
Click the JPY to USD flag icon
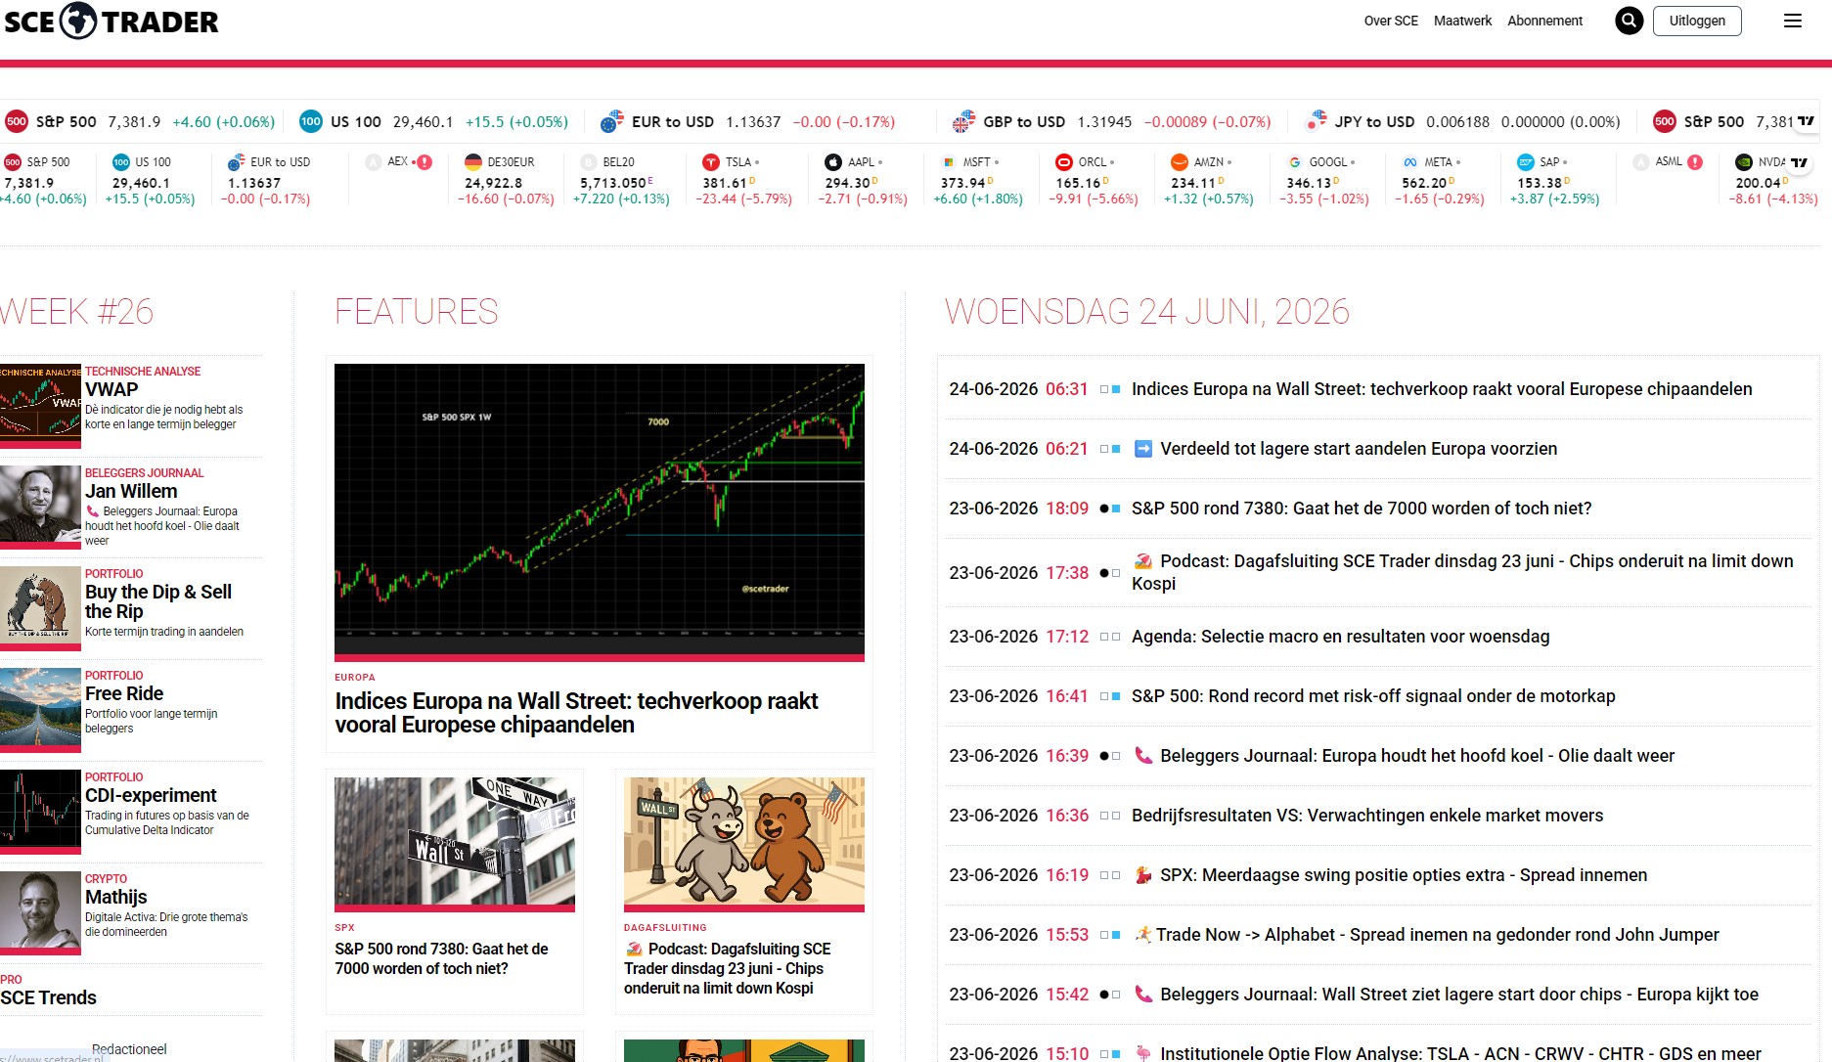(1317, 121)
